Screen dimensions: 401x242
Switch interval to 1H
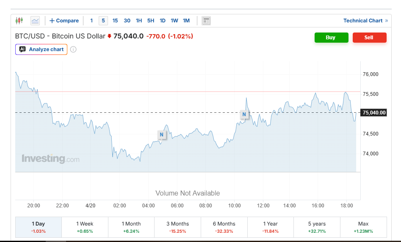click(x=139, y=21)
